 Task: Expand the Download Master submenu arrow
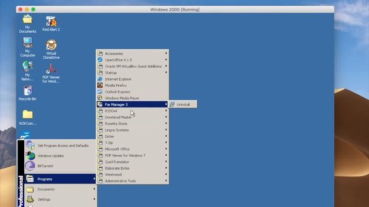tap(166, 117)
